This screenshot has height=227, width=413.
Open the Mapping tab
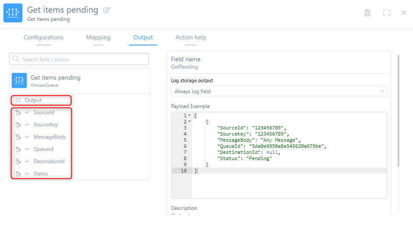[x=98, y=38]
